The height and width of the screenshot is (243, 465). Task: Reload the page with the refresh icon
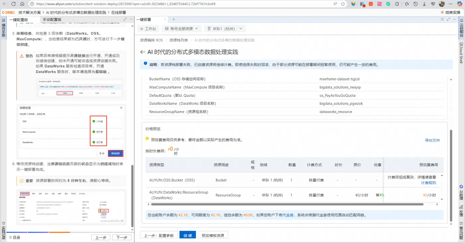(14, 4)
